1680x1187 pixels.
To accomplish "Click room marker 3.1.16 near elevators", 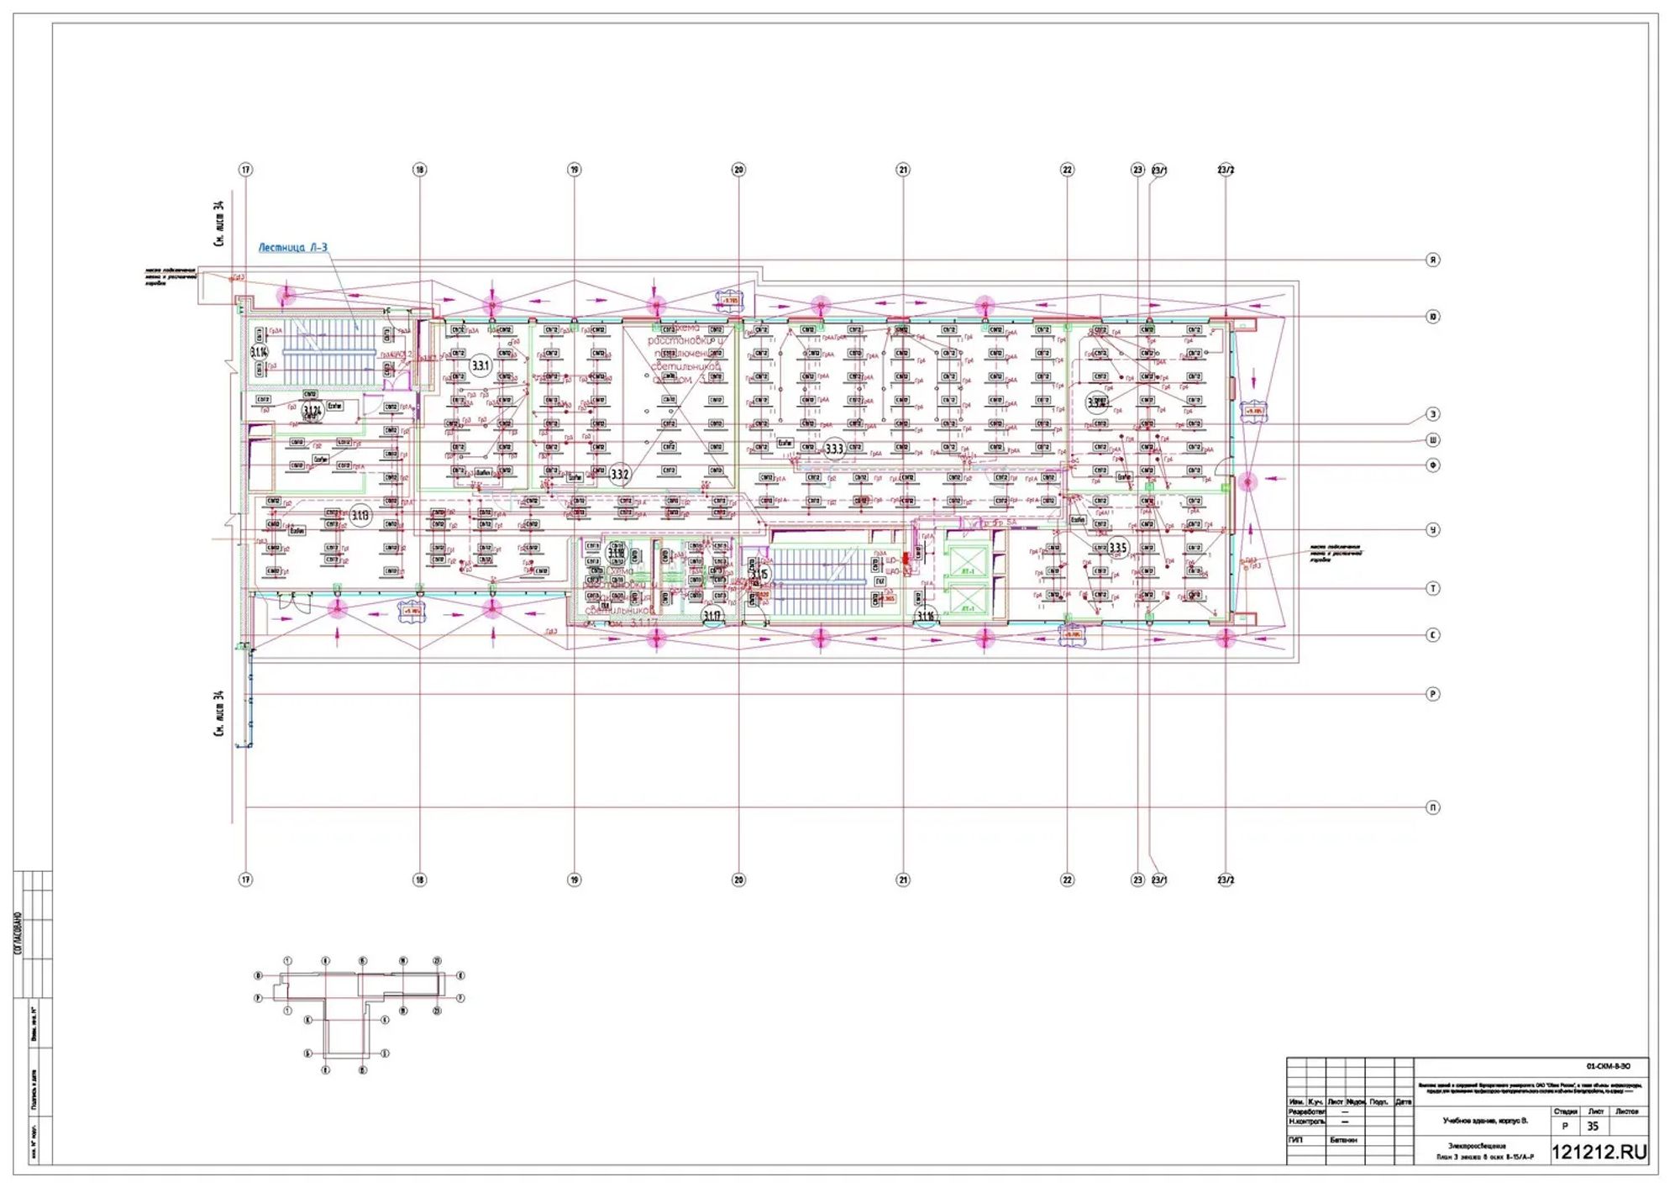I will click(925, 616).
